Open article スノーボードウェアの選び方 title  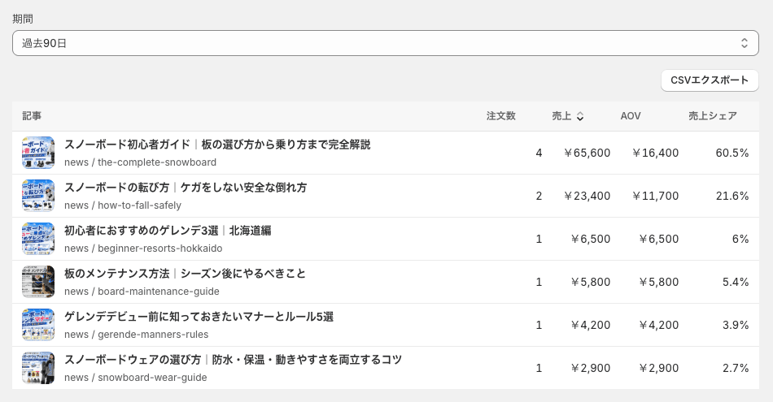point(234,360)
